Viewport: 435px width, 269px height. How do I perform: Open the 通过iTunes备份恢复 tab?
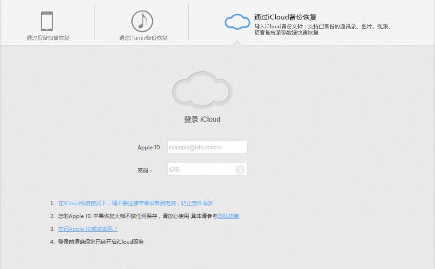(142, 38)
